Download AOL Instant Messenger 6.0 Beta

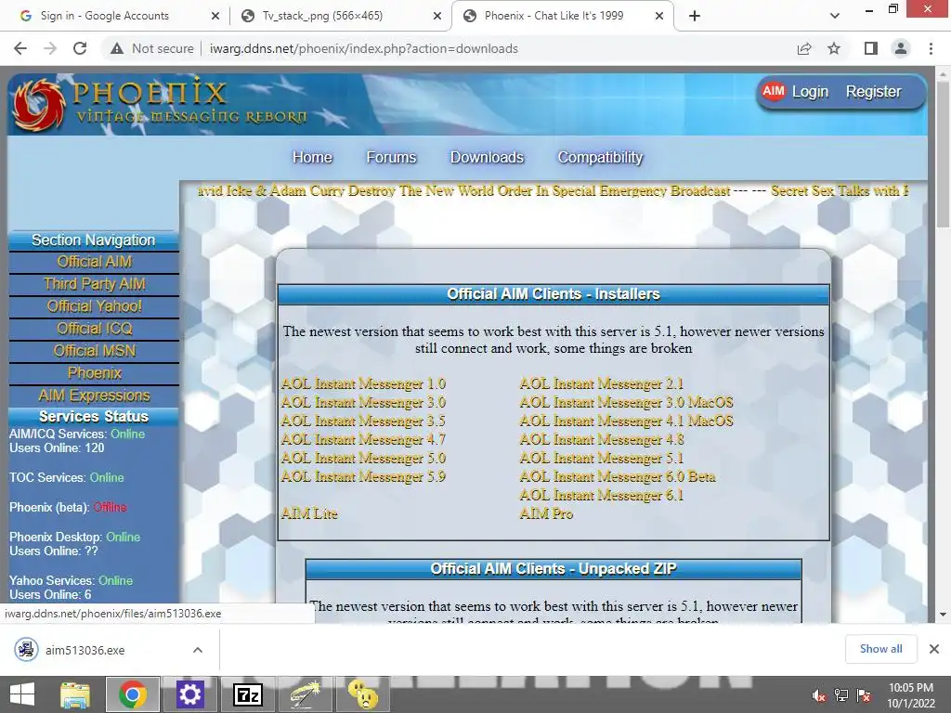[618, 476]
